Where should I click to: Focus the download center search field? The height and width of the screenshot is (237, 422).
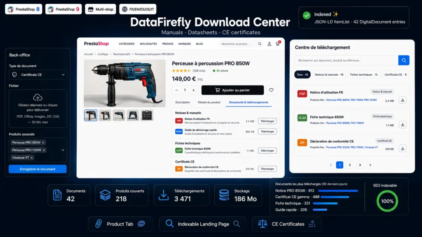(346, 60)
